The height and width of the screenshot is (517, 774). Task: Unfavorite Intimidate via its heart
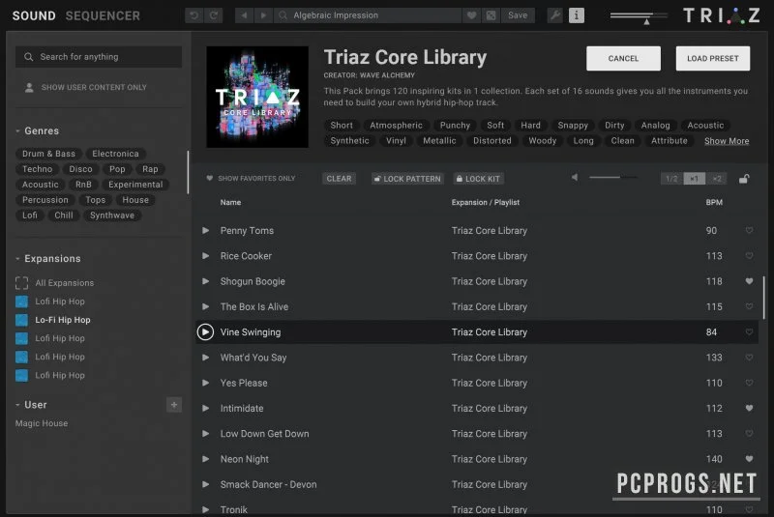click(x=749, y=408)
